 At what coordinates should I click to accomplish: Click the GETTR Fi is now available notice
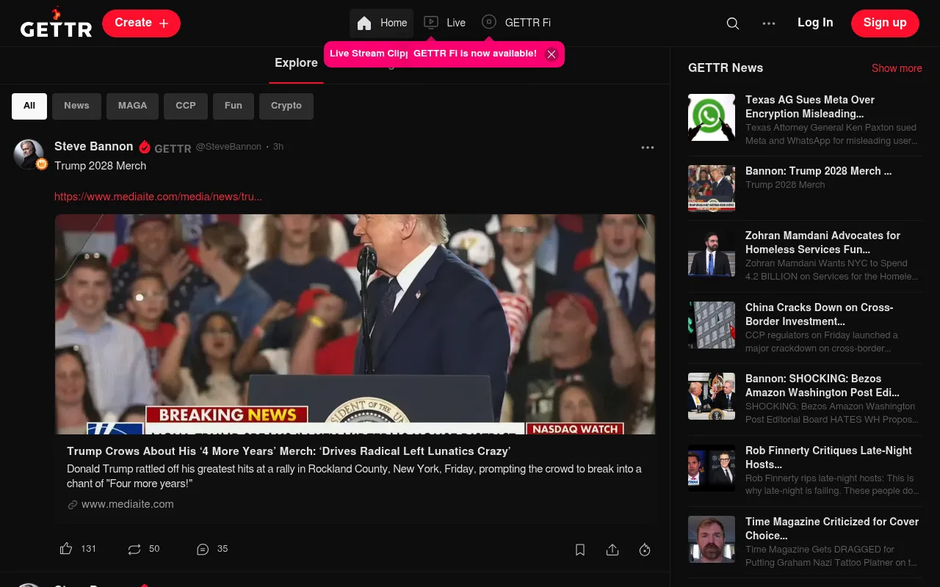click(x=475, y=54)
